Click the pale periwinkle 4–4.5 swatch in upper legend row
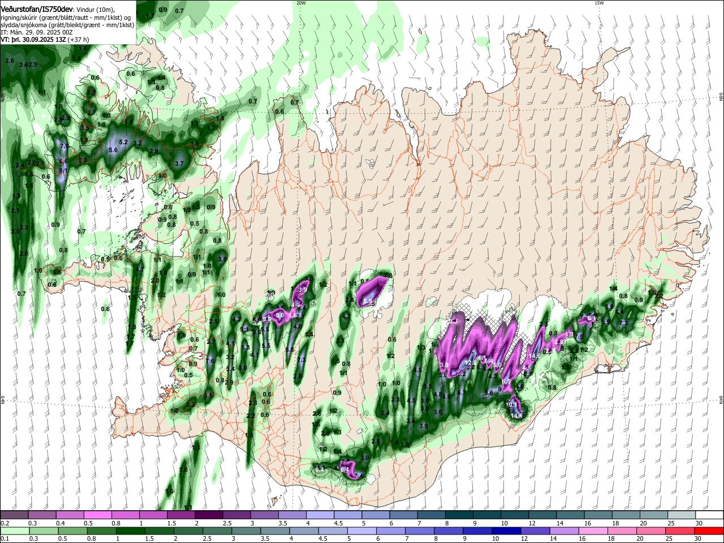 point(320,515)
